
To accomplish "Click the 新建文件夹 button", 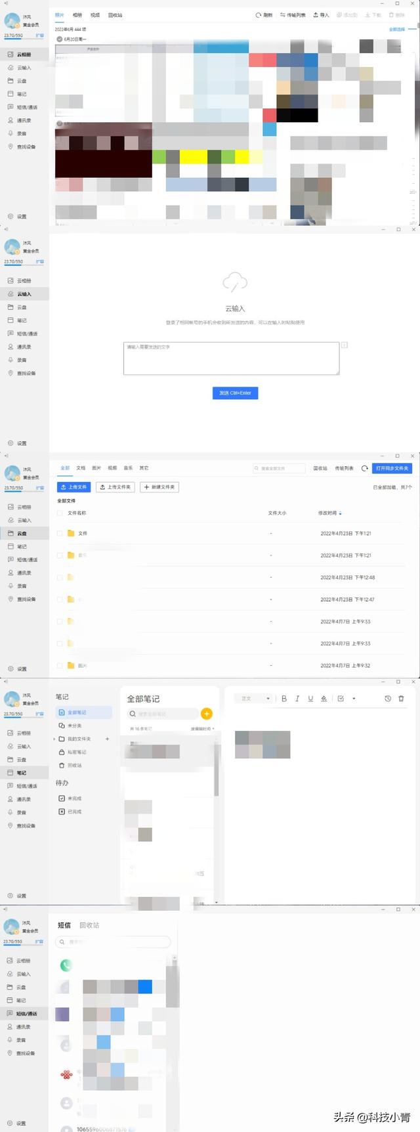I will pos(159,487).
